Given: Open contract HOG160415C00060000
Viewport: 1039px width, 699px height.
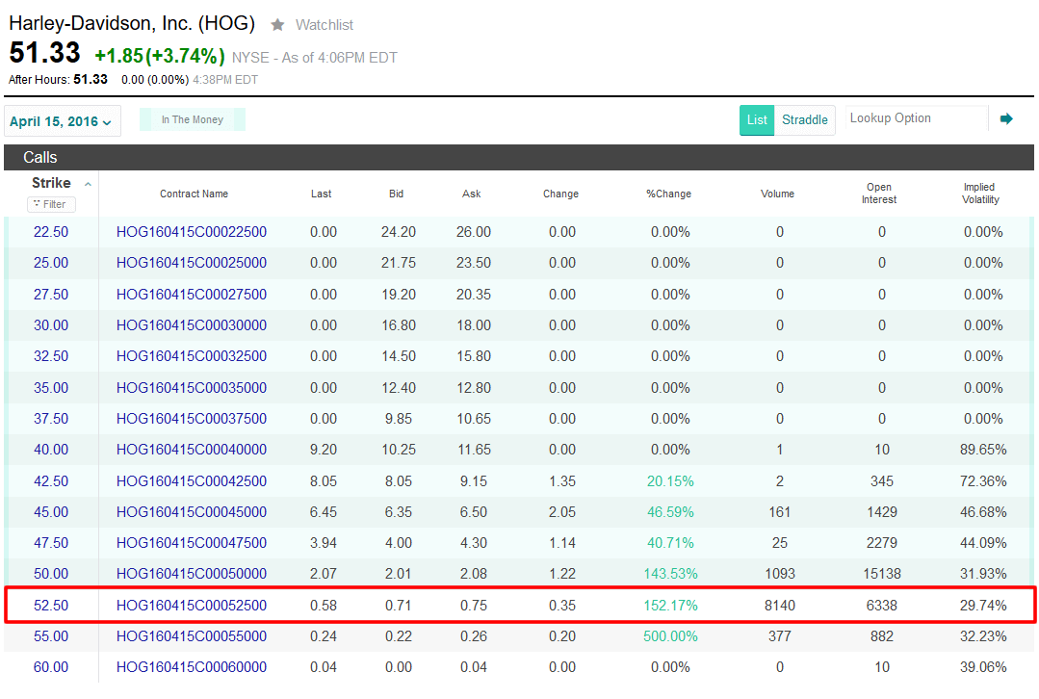Looking at the screenshot, I should pos(192,667).
